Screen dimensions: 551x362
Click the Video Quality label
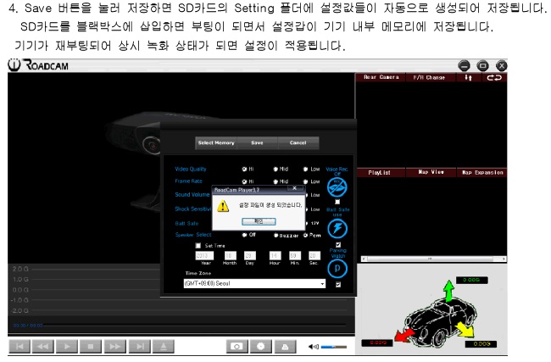pyautogui.click(x=191, y=169)
